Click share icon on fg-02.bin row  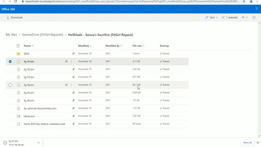[73, 69]
